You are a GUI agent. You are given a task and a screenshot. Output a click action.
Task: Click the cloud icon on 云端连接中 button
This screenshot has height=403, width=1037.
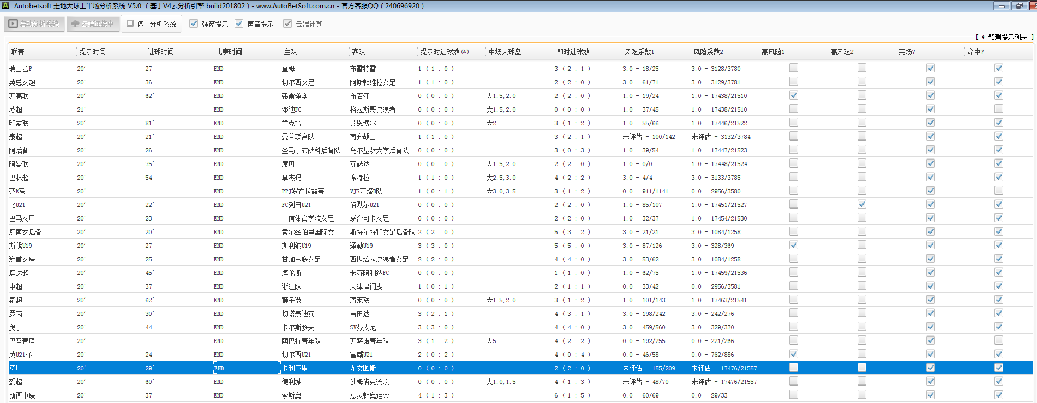coord(75,24)
